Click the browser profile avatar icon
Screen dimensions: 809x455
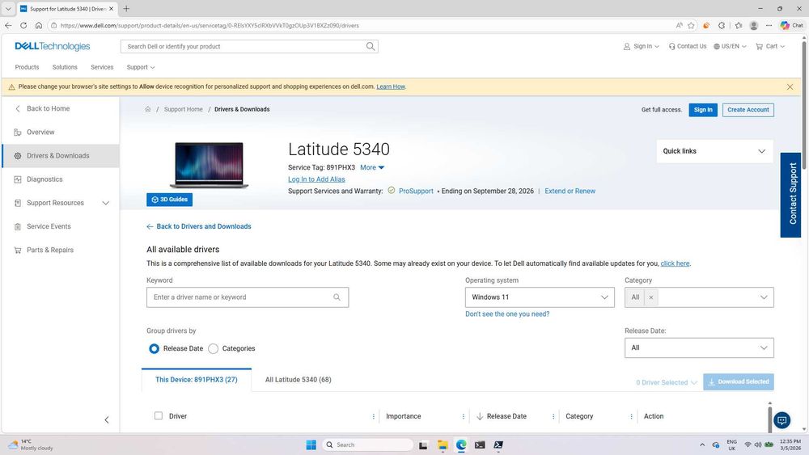coord(754,25)
